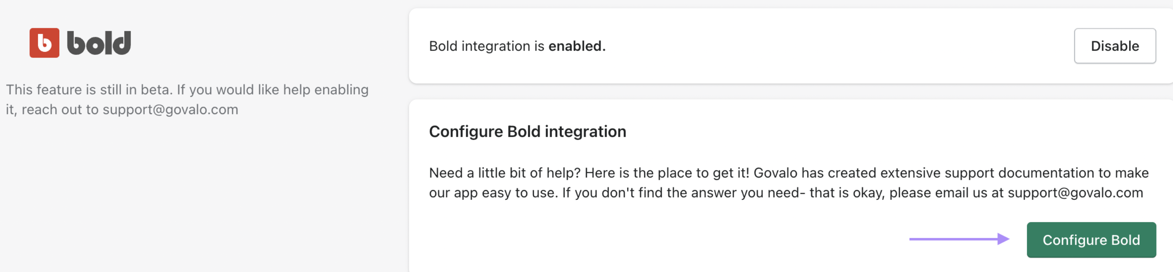
Task: Disable the Bold integration
Action: point(1114,46)
